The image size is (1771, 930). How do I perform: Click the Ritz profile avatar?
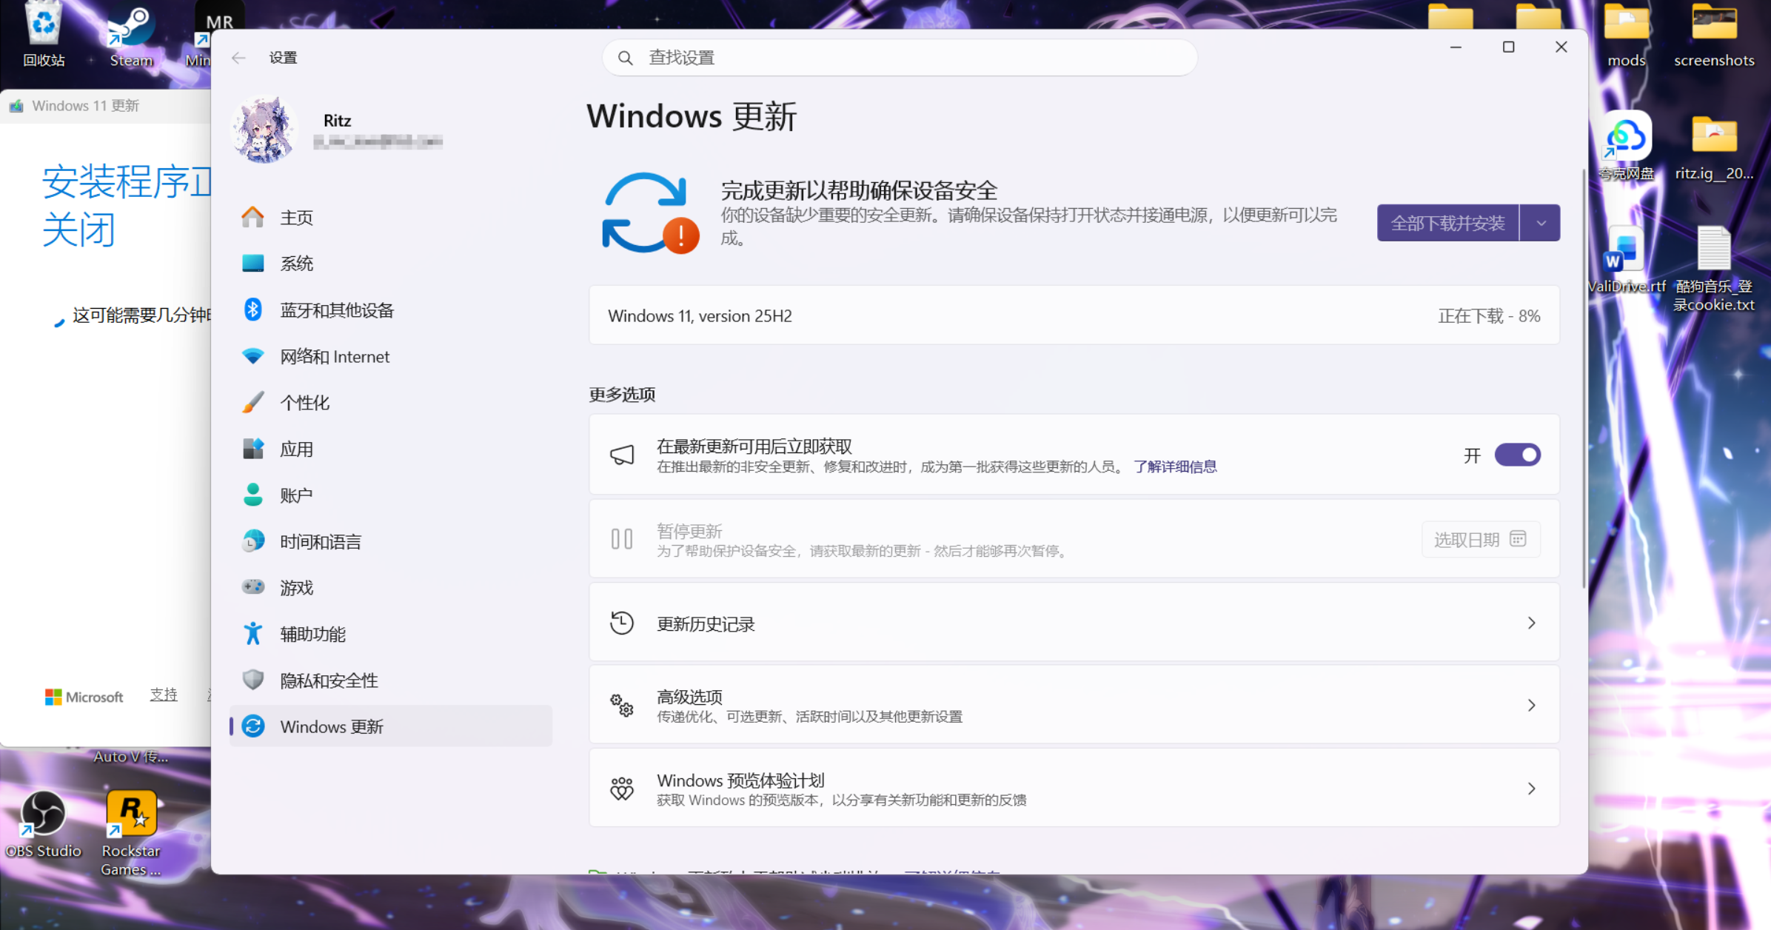click(x=264, y=130)
